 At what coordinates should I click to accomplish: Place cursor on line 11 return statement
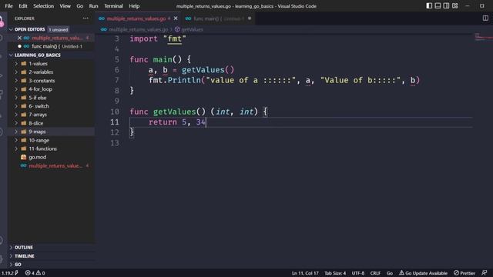point(176,122)
